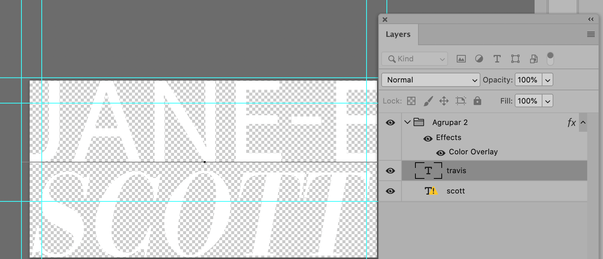Click the folder icon of Agrupar 2

[x=419, y=122]
